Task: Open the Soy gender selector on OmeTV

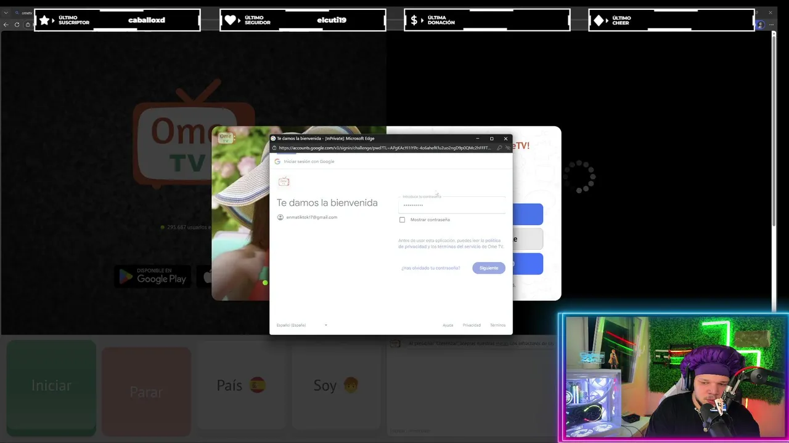Action: 336,386
